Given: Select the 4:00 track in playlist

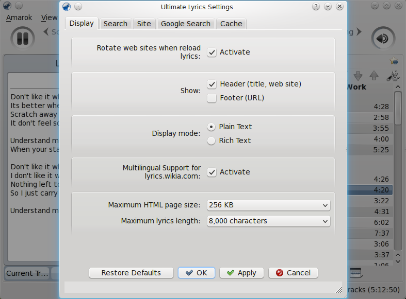Looking at the screenshot, I should point(370,139).
